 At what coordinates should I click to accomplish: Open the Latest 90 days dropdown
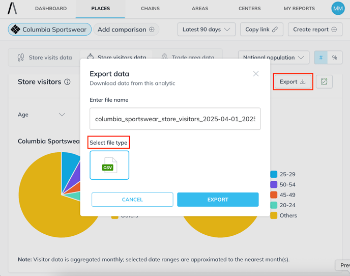click(206, 30)
